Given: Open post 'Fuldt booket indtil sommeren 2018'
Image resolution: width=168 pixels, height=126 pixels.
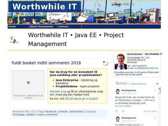Looking at the screenshot, I should point(46,63).
